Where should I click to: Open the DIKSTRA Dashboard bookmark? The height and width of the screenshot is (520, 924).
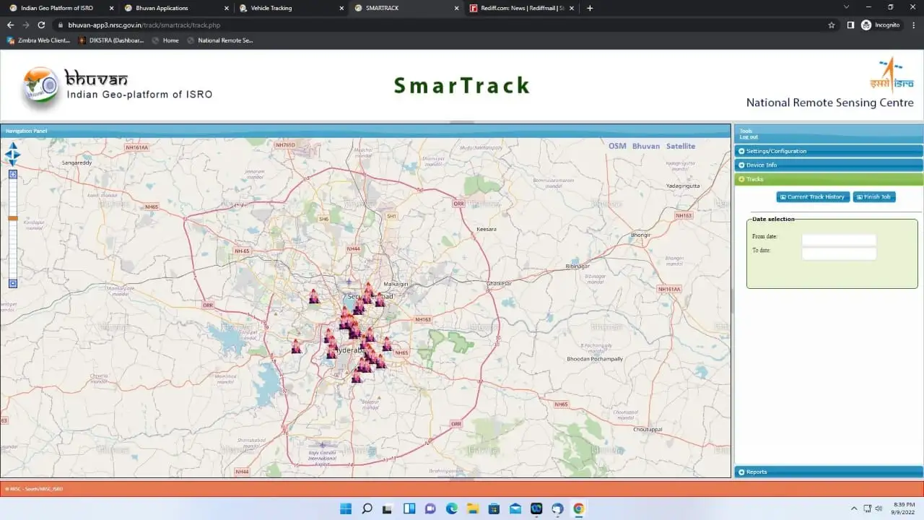pos(111,40)
